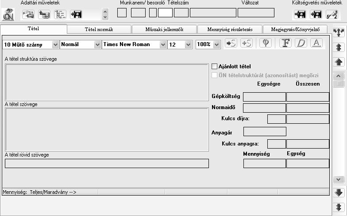
Task: Toggle the Ajánlott tétel checkbox
Action: 214,67
